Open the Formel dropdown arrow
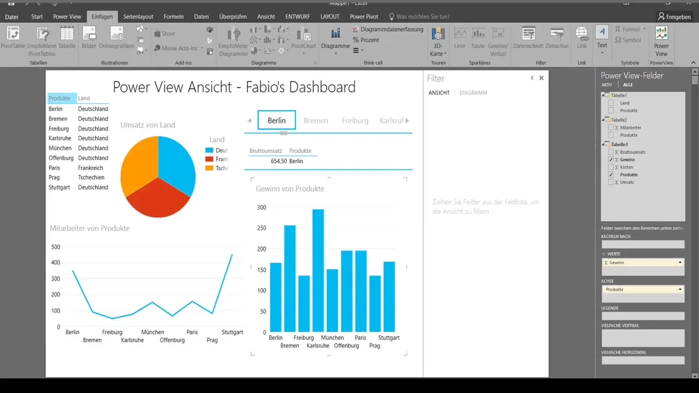Image resolution: width=699 pixels, height=393 pixels. click(x=644, y=29)
